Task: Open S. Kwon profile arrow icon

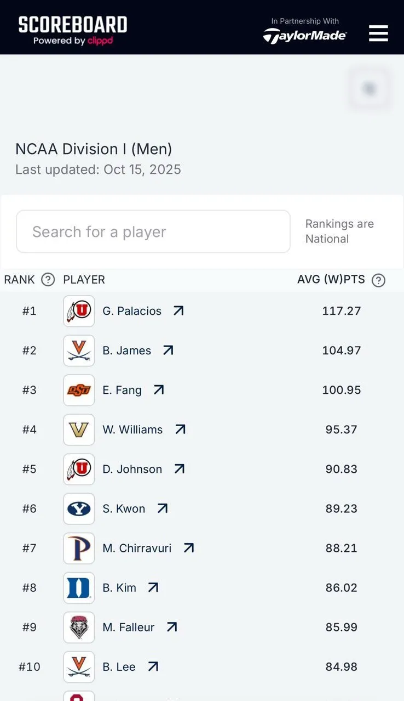Action: [163, 508]
